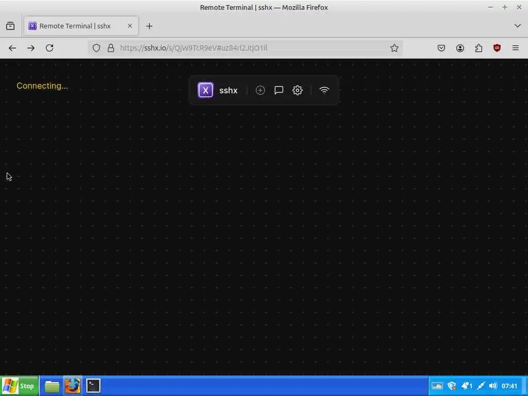Screen dimensions: 528x396
Task: Click the Connecting... status text
Action: [42, 86]
